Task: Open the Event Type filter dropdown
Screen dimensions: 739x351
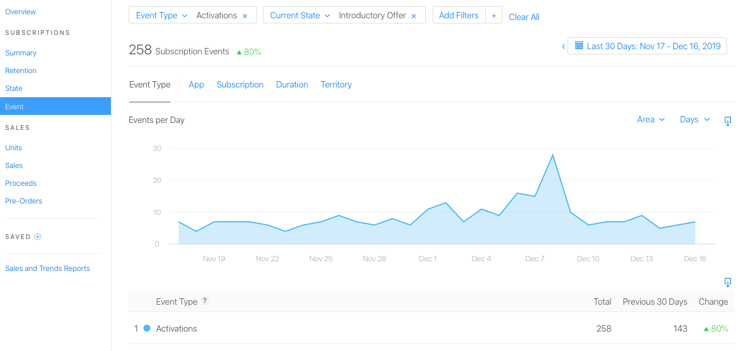Action: [x=162, y=15]
